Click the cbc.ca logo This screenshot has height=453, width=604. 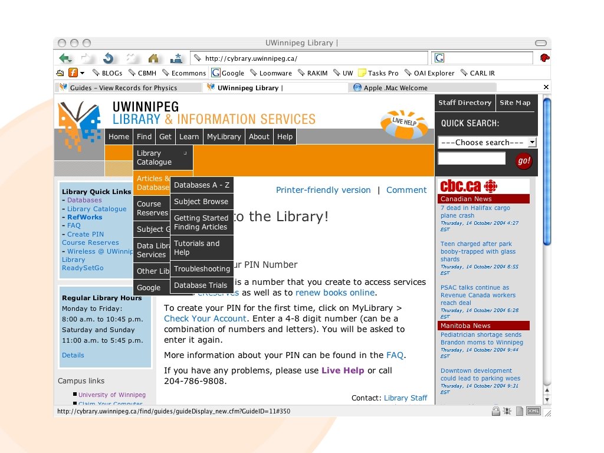(468, 186)
